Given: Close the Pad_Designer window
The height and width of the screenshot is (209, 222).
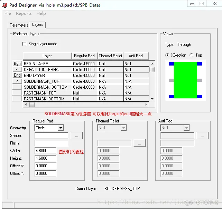Looking at the screenshot, I should pos(214,4).
